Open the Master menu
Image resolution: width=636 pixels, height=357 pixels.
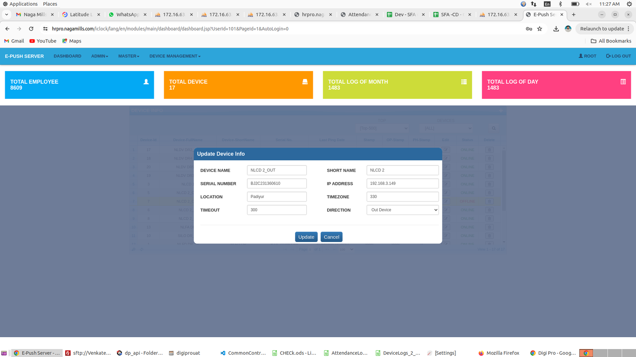(128, 56)
